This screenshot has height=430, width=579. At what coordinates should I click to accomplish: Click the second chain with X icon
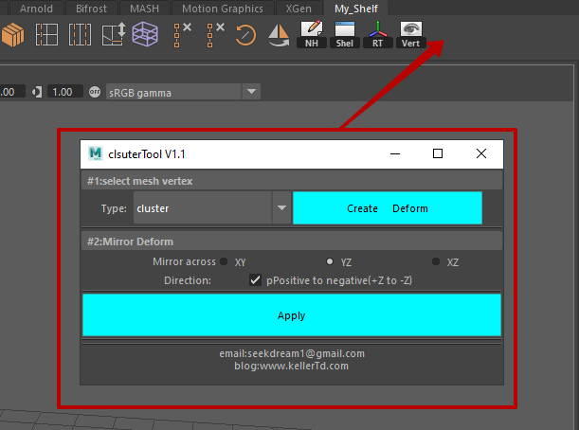pos(215,35)
